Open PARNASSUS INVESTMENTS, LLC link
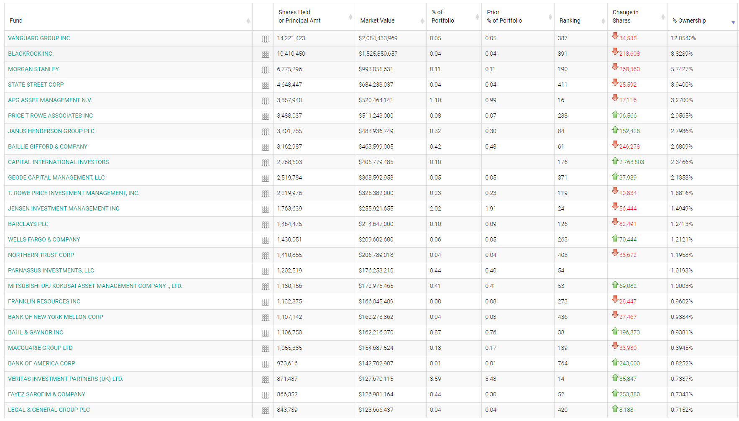 click(x=51, y=270)
